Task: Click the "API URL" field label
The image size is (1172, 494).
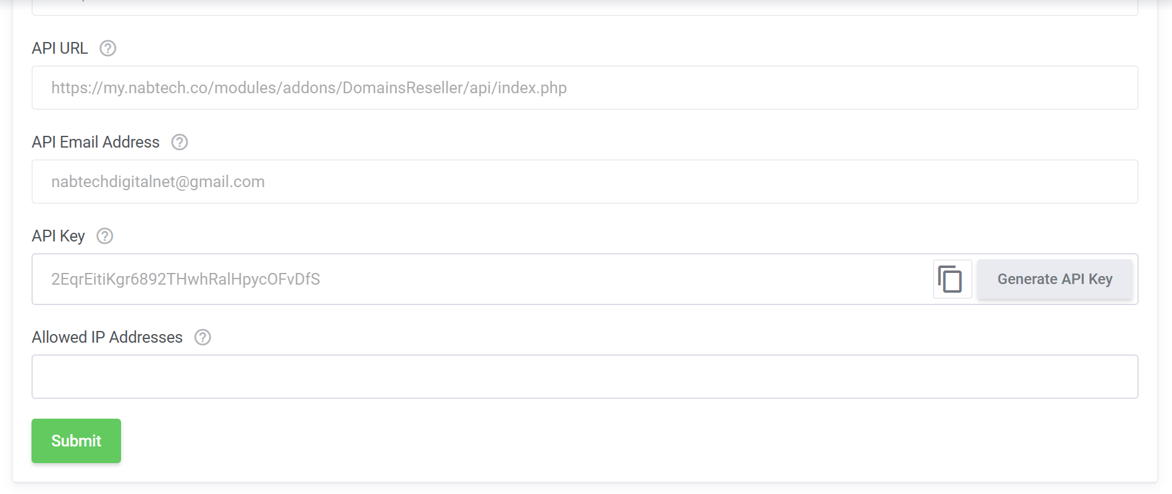Action: click(60, 48)
